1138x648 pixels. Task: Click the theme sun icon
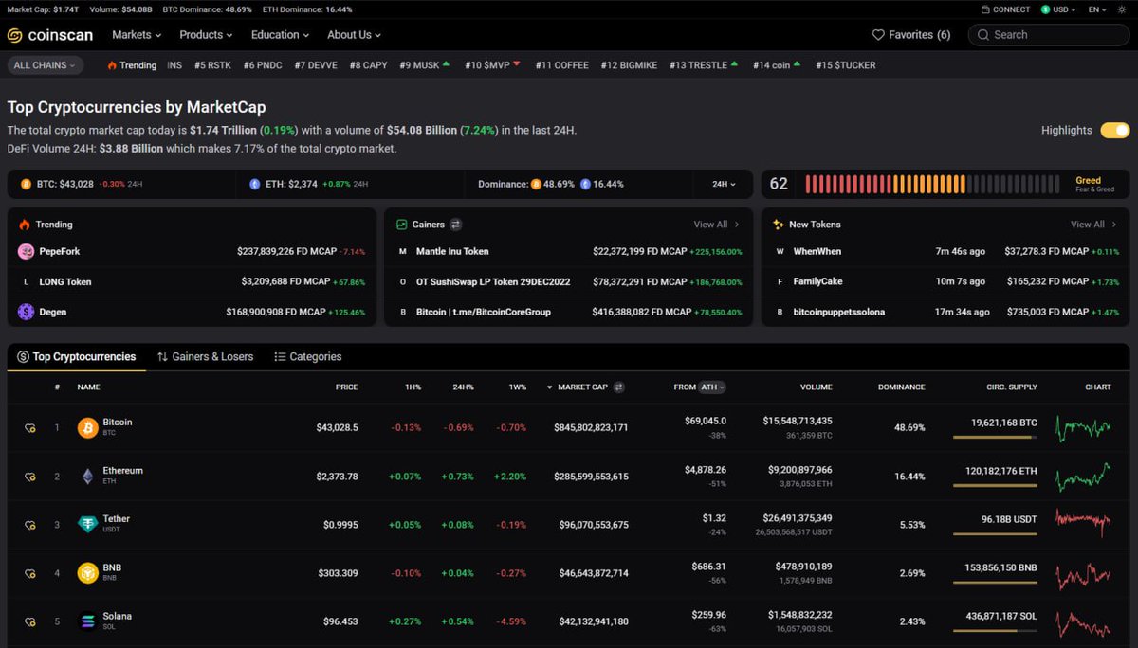click(x=1123, y=9)
